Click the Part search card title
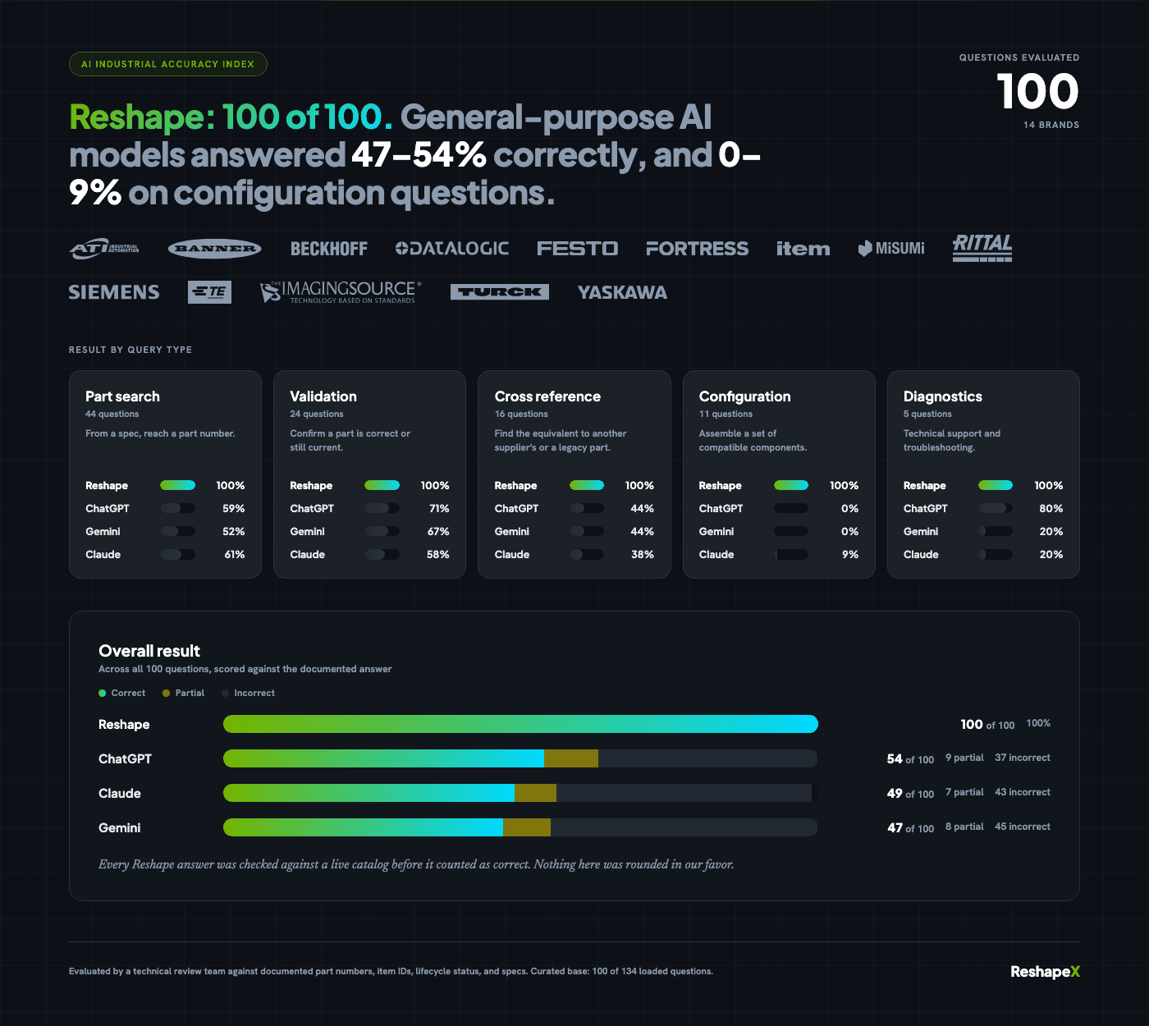Screen dimensions: 1149x1026 [122, 396]
